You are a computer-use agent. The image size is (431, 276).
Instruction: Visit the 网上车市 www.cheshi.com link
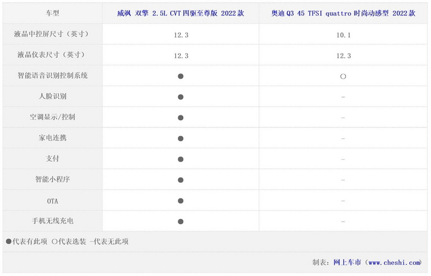(x=377, y=263)
